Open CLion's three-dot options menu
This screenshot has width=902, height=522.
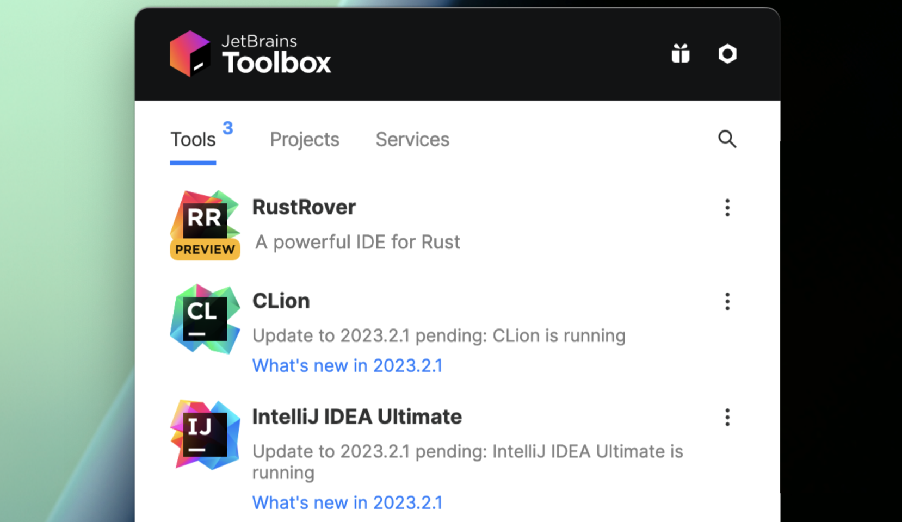(727, 302)
